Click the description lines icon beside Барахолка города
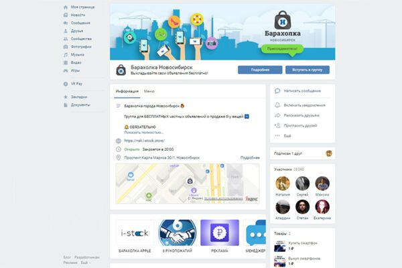Image resolution: width=402 pixels, height=268 pixels. click(119, 106)
